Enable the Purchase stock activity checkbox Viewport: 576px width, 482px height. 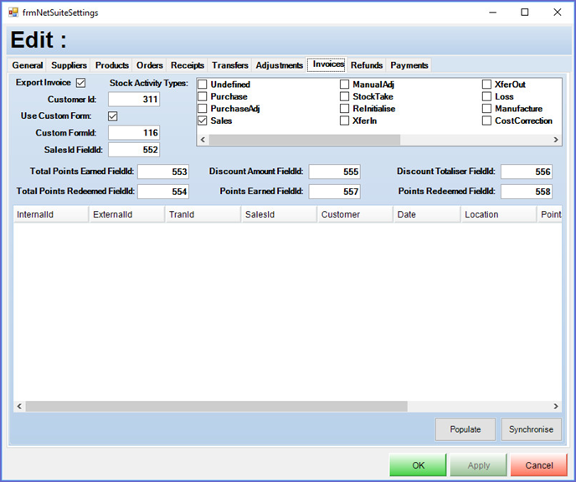(x=203, y=96)
